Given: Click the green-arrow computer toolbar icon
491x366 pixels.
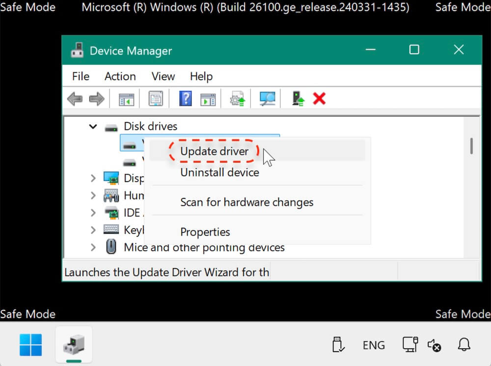Looking at the screenshot, I should pos(298,99).
